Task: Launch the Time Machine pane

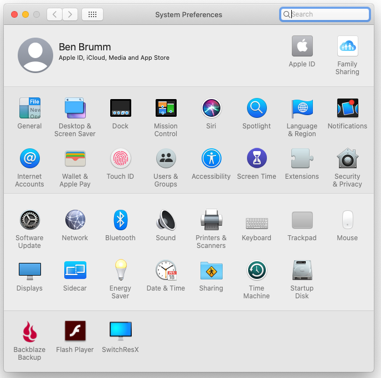Action: 256,271
